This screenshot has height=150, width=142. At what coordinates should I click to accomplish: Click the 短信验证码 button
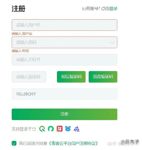point(71,77)
